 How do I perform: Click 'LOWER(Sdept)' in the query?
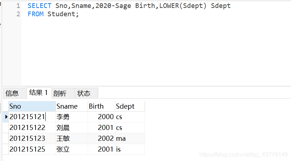(x=183, y=6)
